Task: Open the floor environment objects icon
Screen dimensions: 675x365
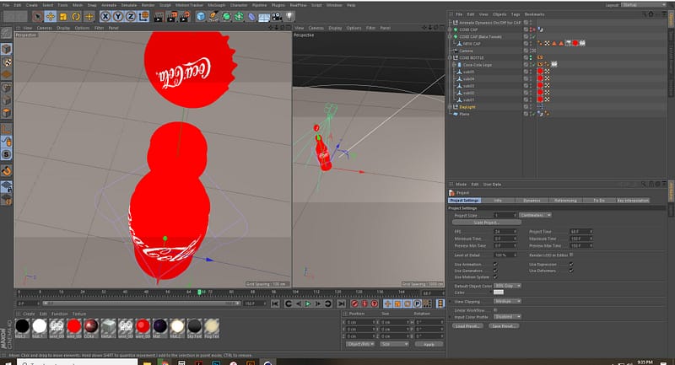Action: pos(264,17)
